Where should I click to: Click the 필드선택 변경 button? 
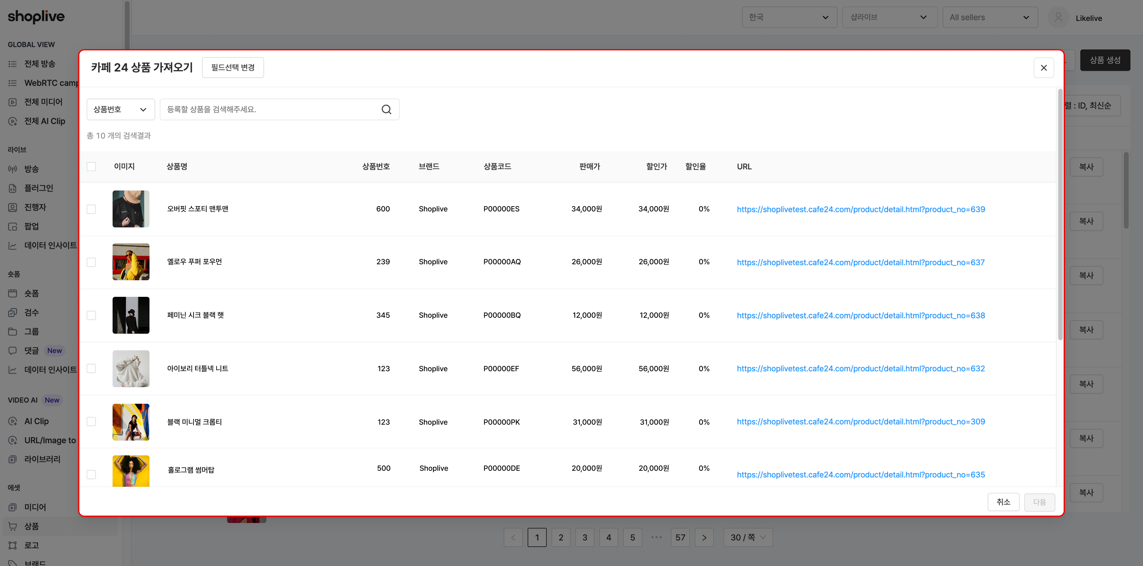(233, 67)
